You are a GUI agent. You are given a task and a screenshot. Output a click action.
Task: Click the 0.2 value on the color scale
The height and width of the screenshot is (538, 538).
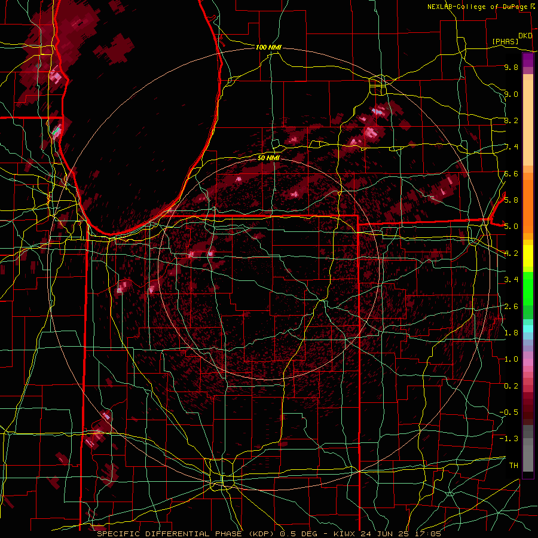(511, 386)
